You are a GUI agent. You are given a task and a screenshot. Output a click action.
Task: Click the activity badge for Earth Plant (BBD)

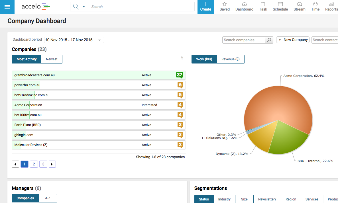pos(180,125)
